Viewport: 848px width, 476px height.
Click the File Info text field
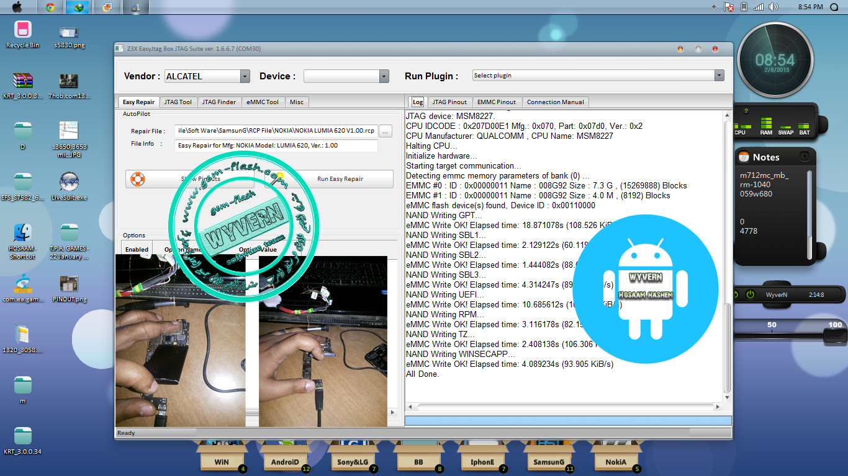276,145
